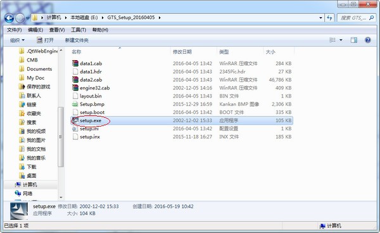Click the search magnifier icon

coord(371,18)
